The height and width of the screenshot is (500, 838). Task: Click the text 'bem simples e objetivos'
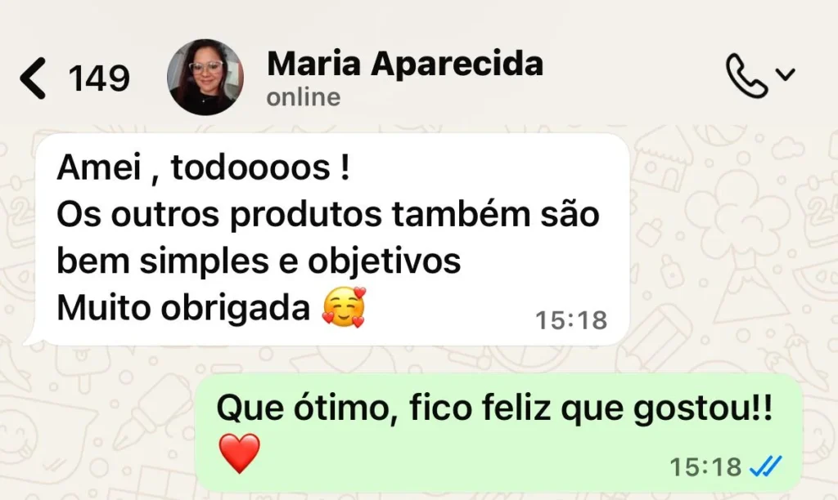coord(259,261)
